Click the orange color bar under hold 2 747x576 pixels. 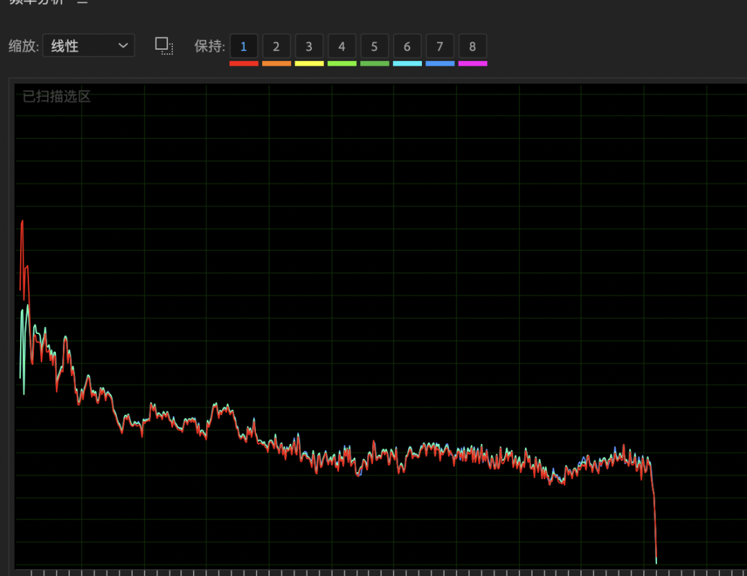[x=276, y=64]
